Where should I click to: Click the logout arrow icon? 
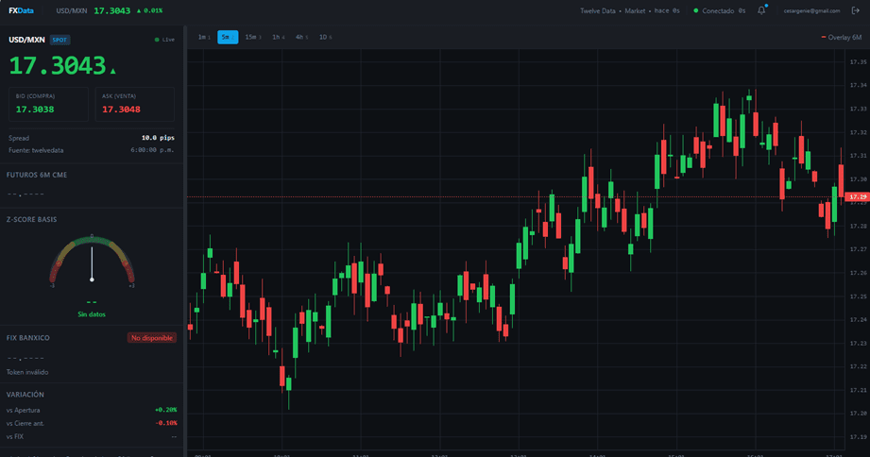pyautogui.click(x=855, y=10)
